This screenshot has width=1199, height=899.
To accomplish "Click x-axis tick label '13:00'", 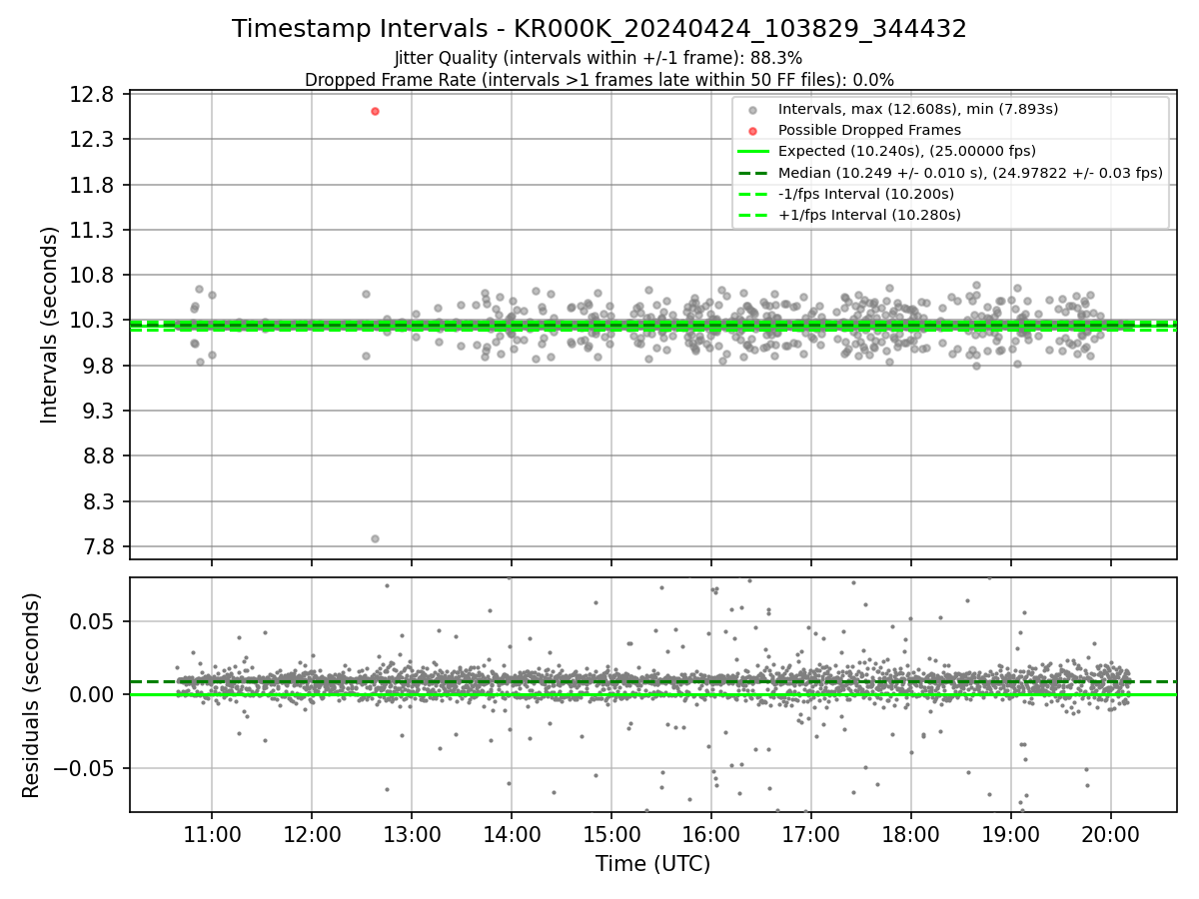I will pyautogui.click(x=412, y=833).
